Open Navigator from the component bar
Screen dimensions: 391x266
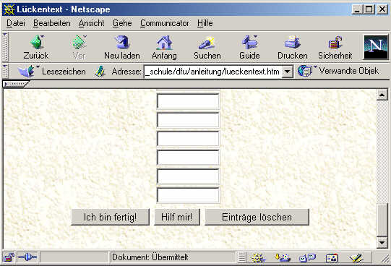click(258, 258)
